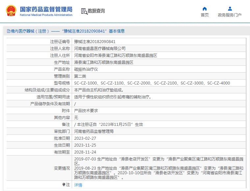
Task: Click the 结构及组成/主要组成成分 label
Action: point(47,90)
